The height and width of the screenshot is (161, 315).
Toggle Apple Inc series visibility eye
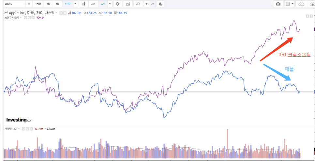pyautogui.click(x=62, y=13)
